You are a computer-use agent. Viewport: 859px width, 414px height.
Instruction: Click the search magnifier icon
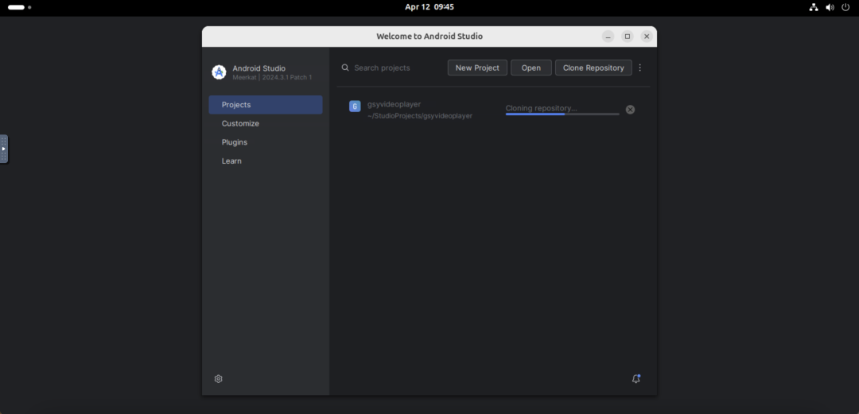[x=345, y=68]
